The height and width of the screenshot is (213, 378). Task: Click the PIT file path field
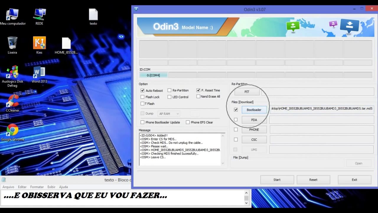[318, 92]
